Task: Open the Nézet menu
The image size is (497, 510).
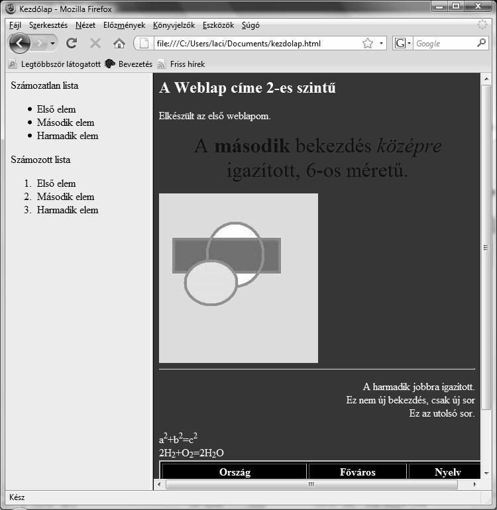Action: pyautogui.click(x=85, y=25)
